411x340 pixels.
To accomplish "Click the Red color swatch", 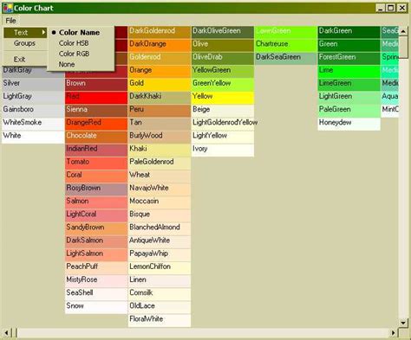I will click(96, 97).
